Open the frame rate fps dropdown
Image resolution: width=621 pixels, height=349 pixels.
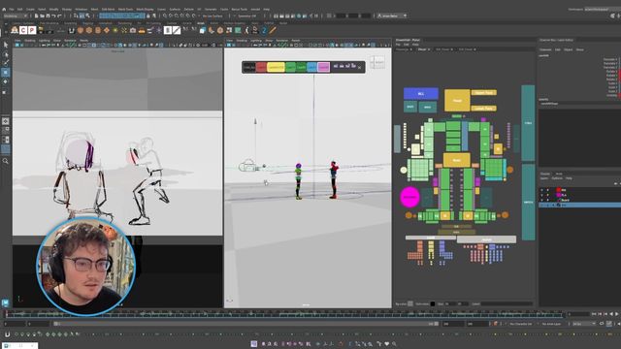[584, 324]
